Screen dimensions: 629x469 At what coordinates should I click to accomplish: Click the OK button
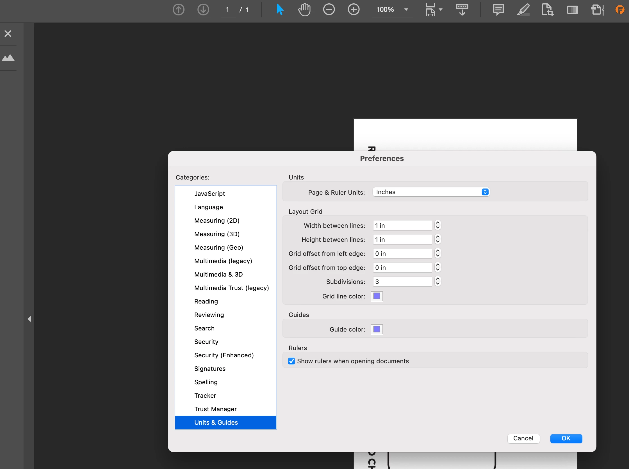(566, 438)
